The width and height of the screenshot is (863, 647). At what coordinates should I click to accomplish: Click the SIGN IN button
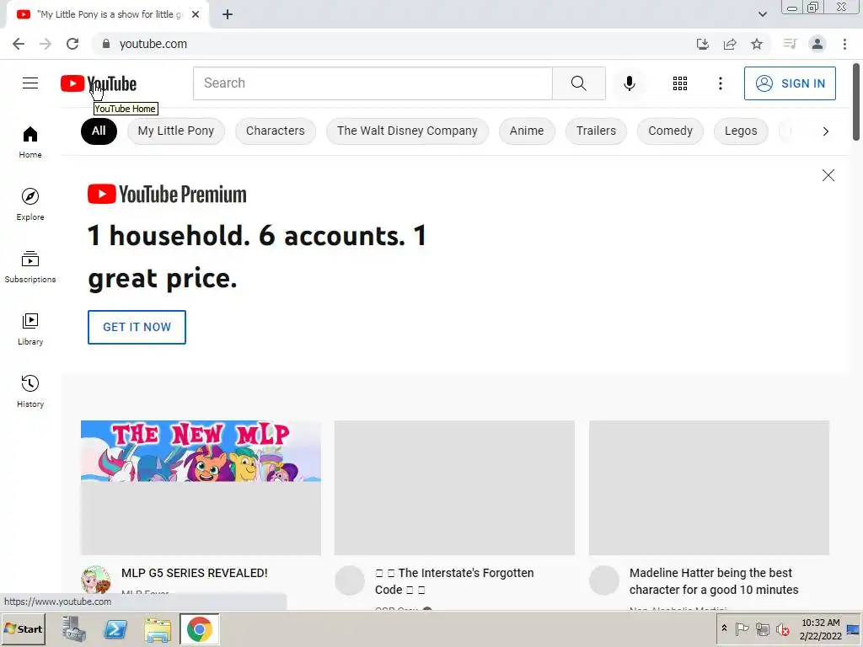(x=790, y=83)
